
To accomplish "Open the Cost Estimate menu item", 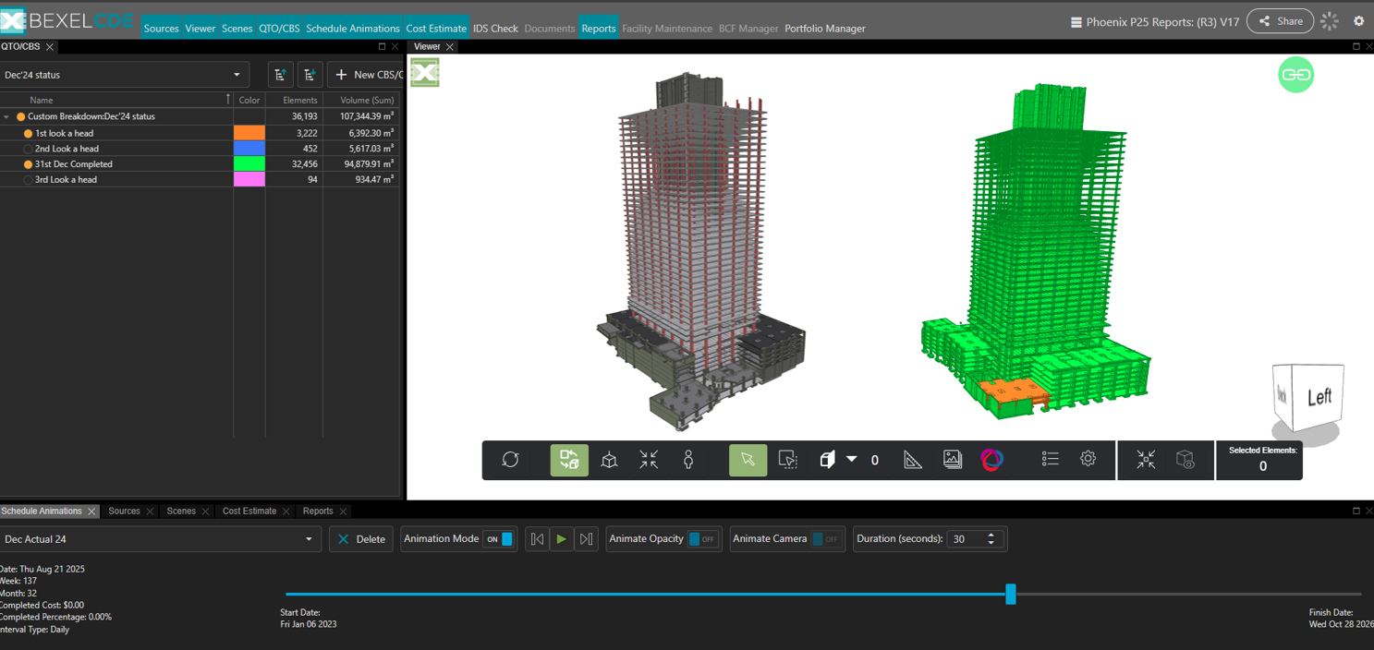I will click(x=436, y=29).
